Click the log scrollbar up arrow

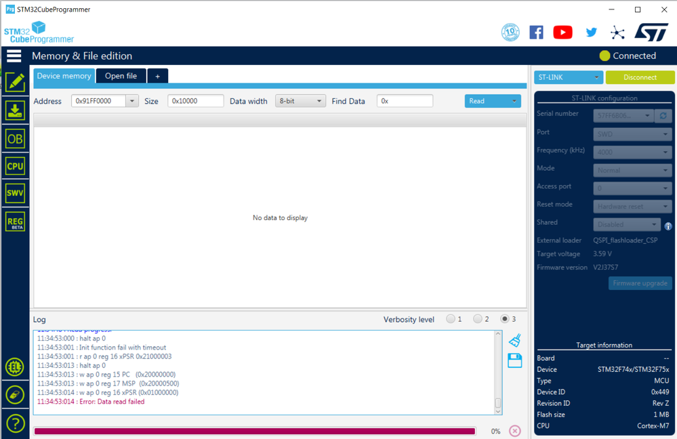pyautogui.click(x=498, y=334)
